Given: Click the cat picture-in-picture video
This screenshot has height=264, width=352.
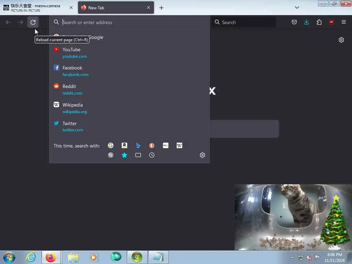Looking at the screenshot, I should 293,217.
